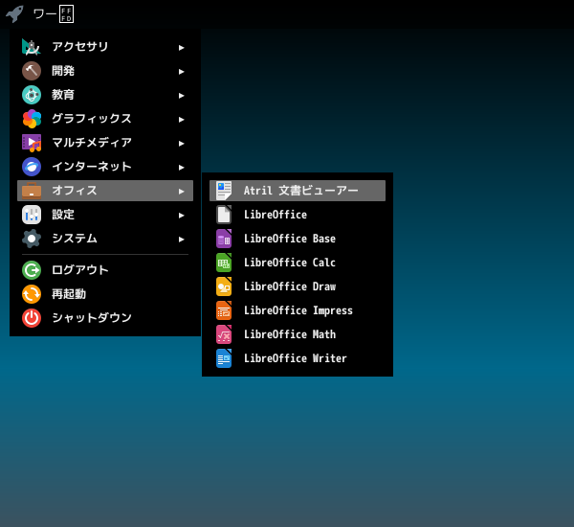Expand the アクセサリ submenu arrow
This screenshot has width=574, height=527.
(x=181, y=48)
